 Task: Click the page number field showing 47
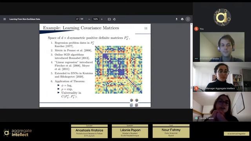78,19
